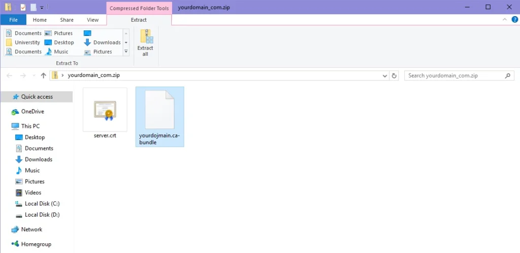Image resolution: width=520 pixels, height=253 pixels.
Task: Expand the Extract To destinations list
Action: pos(126,51)
